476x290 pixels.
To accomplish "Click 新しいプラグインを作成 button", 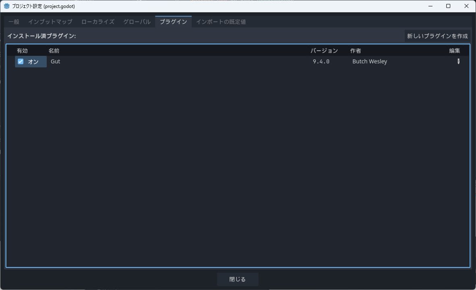I will click(437, 36).
